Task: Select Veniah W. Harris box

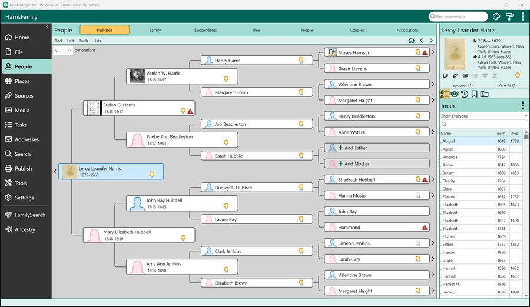Action: (x=182, y=76)
